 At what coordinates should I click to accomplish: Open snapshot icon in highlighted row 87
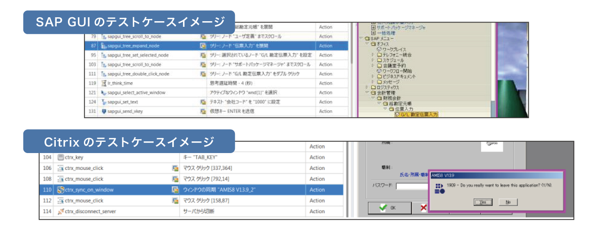coord(202,46)
